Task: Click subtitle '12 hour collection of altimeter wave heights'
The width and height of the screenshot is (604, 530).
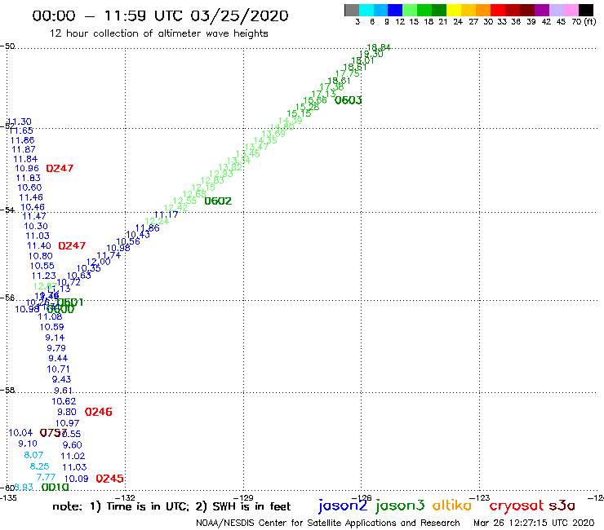Action: 158,33
